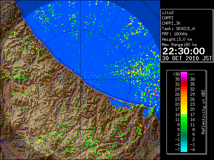Click the 'Height:3.0 km' label
The width and height of the screenshot is (214, 160).
177,39
